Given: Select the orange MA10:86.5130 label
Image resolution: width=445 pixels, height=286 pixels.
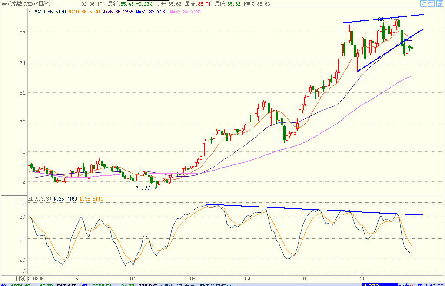Looking at the screenshot, I should tap(84, 12).
